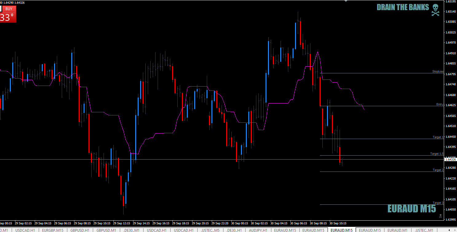Click the 1.64740 price axis value
The height and width of the screenshot is (232, 457).
click(451, 84)
